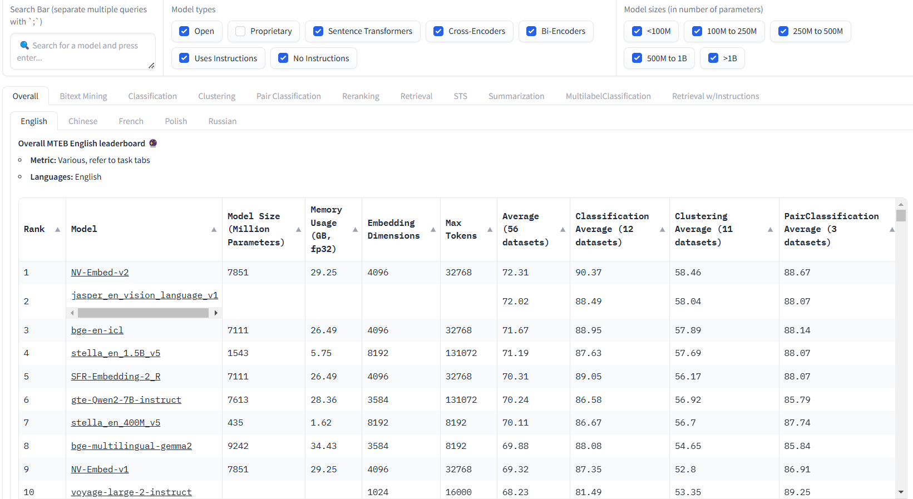Select the Polish language tab
Image resolution: width=913 pixels, height=499 pixels.
pos(176,121)
